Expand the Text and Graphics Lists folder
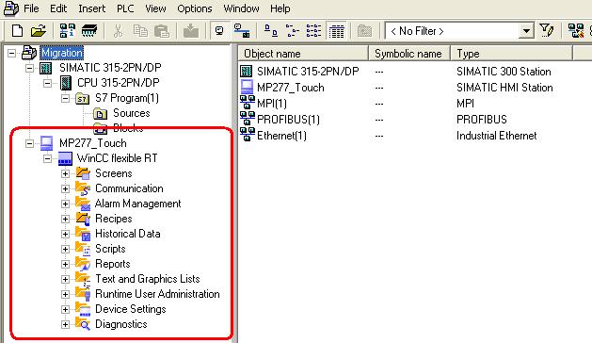Image resolution: width=592 pixels, height=343 pixels. pos(65,280)
